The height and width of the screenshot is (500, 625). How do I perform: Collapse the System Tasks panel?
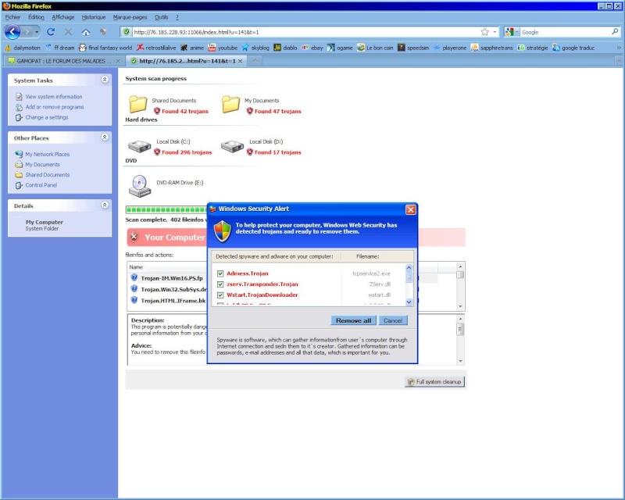[105, 80]
